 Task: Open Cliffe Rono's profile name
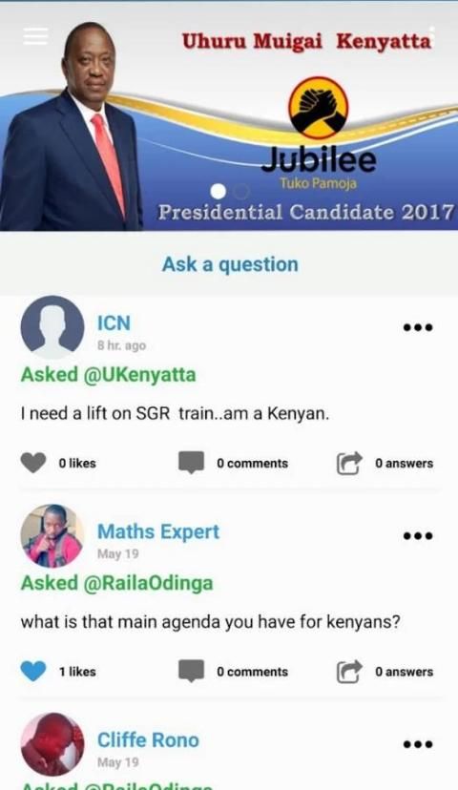pos(148,740)
